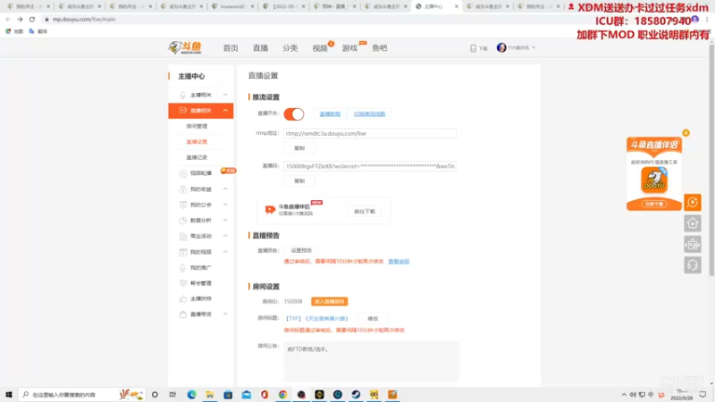
Task: Click the 直播码 stream key field
Action: click(370, 166)
